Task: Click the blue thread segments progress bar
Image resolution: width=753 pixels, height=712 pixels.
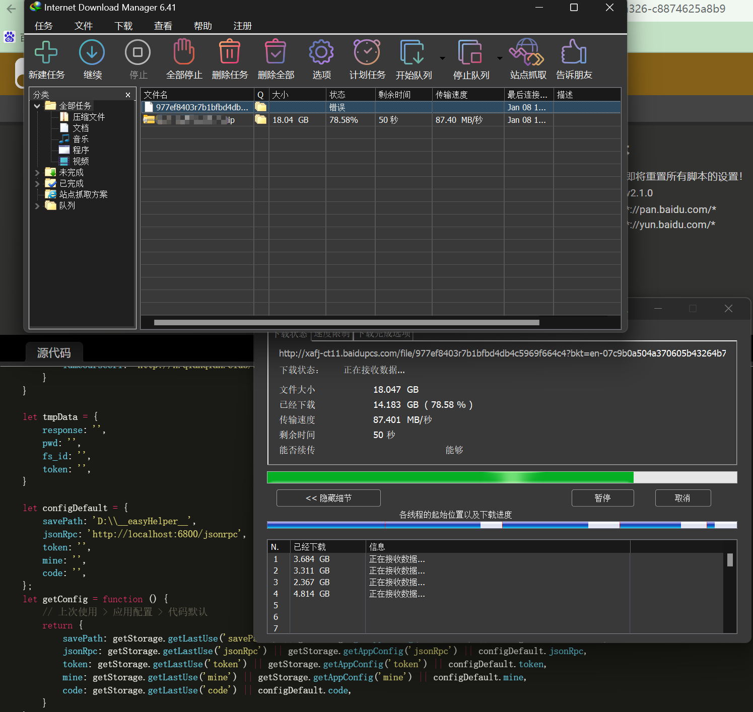Action: [502, 525]
